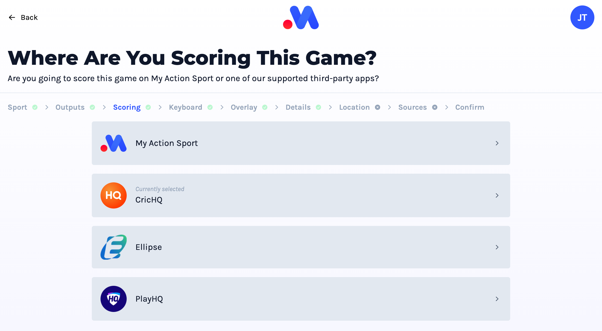This screenshot has width=602, height=331.
Task: Select the Scoring step in breadcrumb
Action: tap(126, 107)
